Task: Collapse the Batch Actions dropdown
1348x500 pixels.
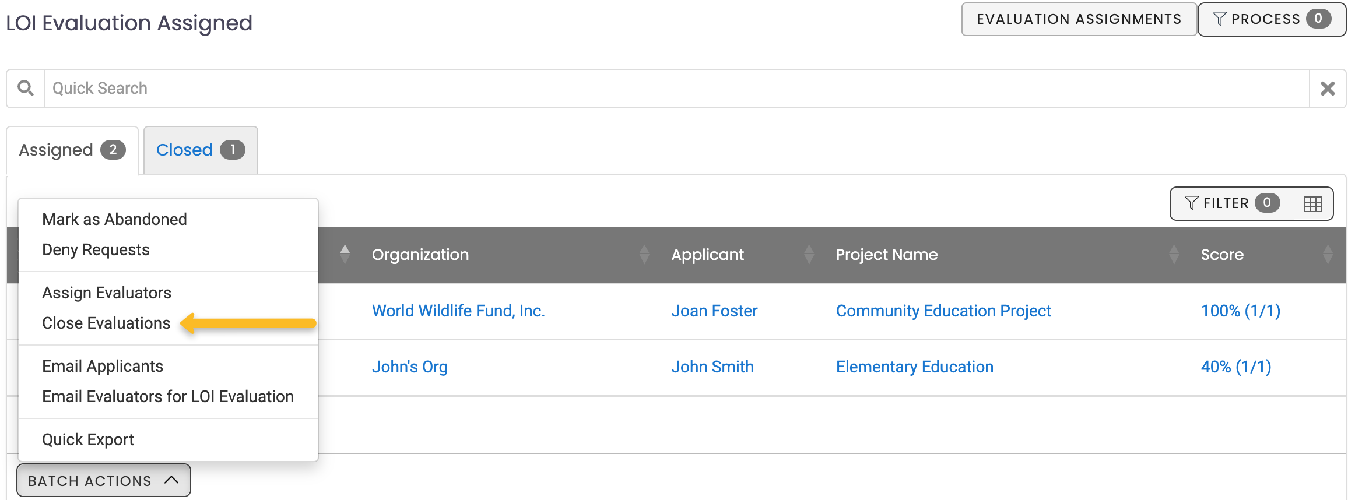Action: click(x=103, y=481)
